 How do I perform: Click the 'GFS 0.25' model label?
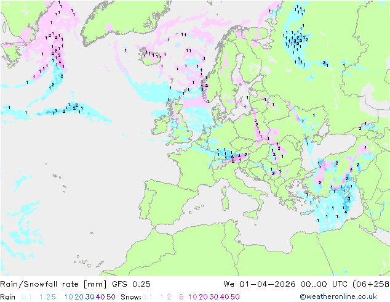(x=131, y=284)
